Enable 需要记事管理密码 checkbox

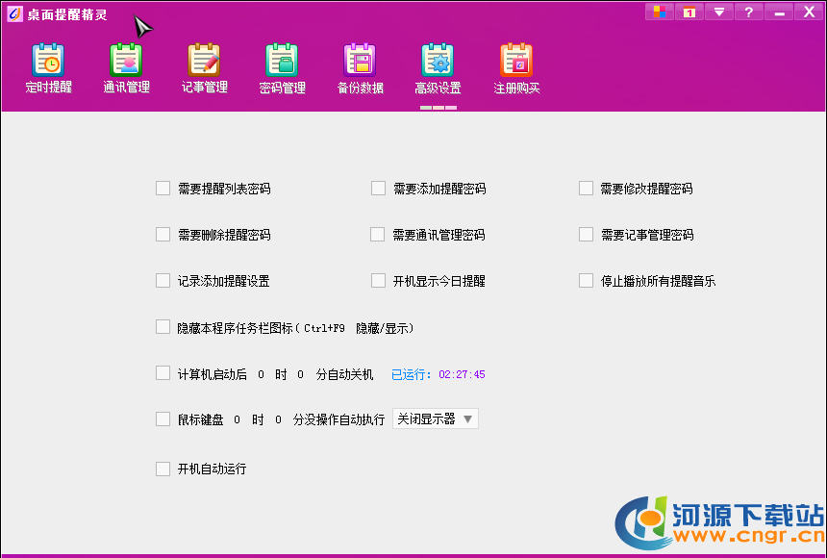(586, 235)
